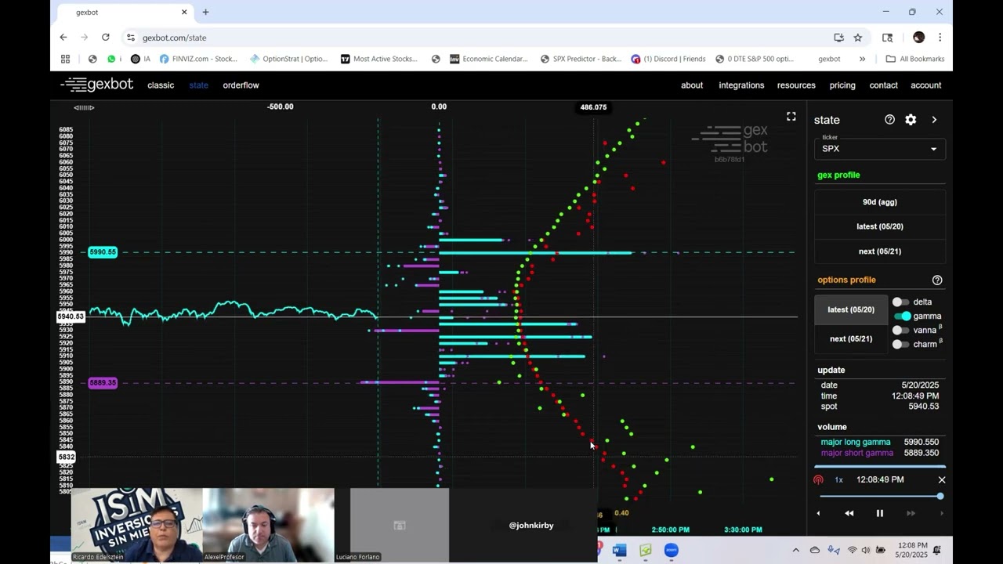This screenshot has height=564, width=1003.
Task: Toggle the charm options profile
Action: click(900, 344)
